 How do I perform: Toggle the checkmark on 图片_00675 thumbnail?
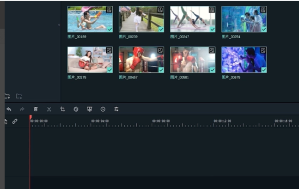point(263,70)
